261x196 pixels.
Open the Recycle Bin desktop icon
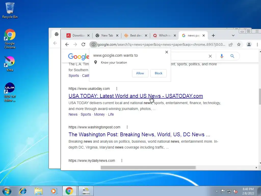click(10, 10)
